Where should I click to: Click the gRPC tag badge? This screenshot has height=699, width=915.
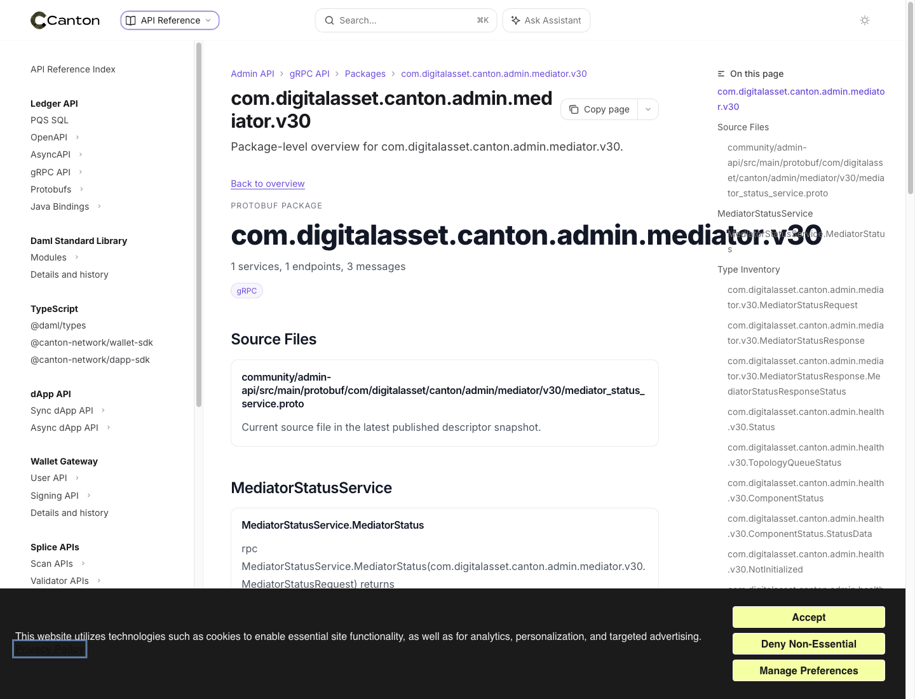pyautogui.click(x=247, y=290)
